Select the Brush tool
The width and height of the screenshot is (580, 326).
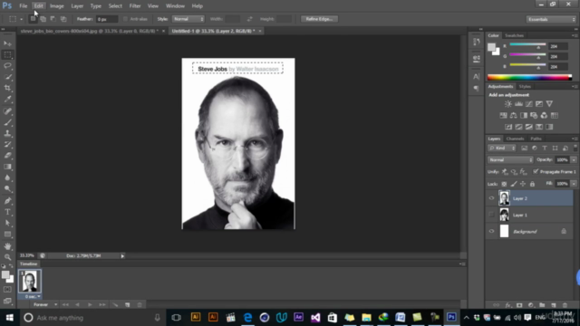click(x=7, y=122)
